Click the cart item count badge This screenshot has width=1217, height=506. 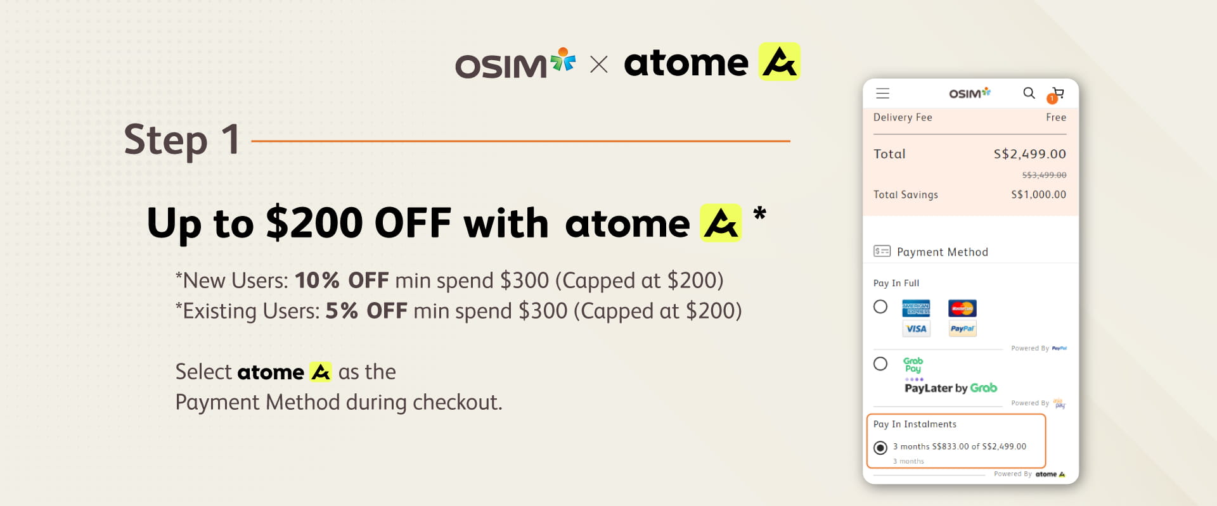(x=1052, y=98)
